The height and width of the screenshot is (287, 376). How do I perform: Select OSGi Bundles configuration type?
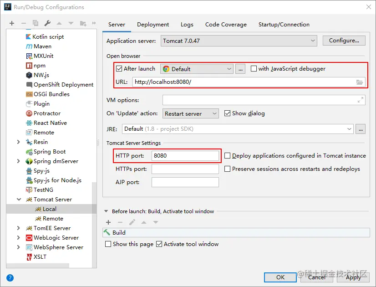click(48, 94)
